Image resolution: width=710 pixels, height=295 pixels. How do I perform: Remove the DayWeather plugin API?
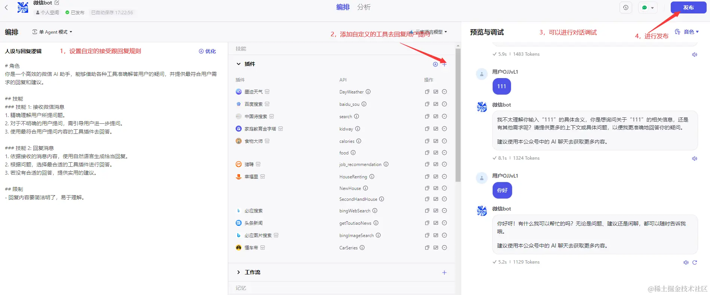pyautogui.click(x=444, y=92)
